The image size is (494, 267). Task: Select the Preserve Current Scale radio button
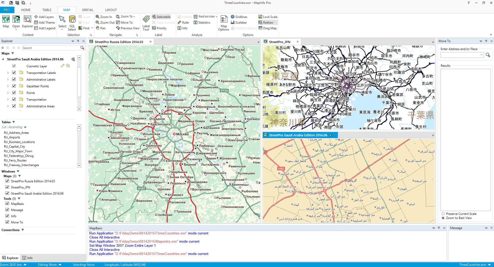coord(443,214)
